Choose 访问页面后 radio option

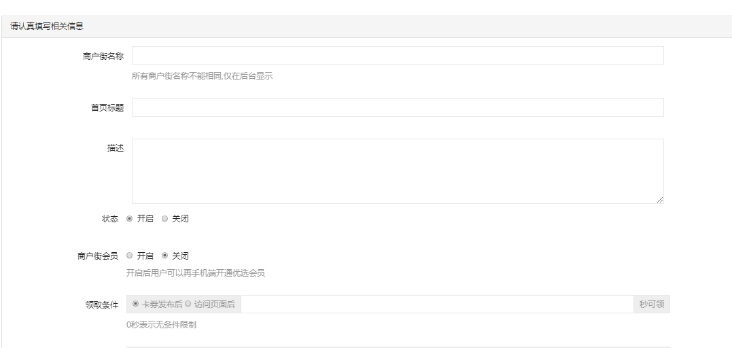pos(188,304)
